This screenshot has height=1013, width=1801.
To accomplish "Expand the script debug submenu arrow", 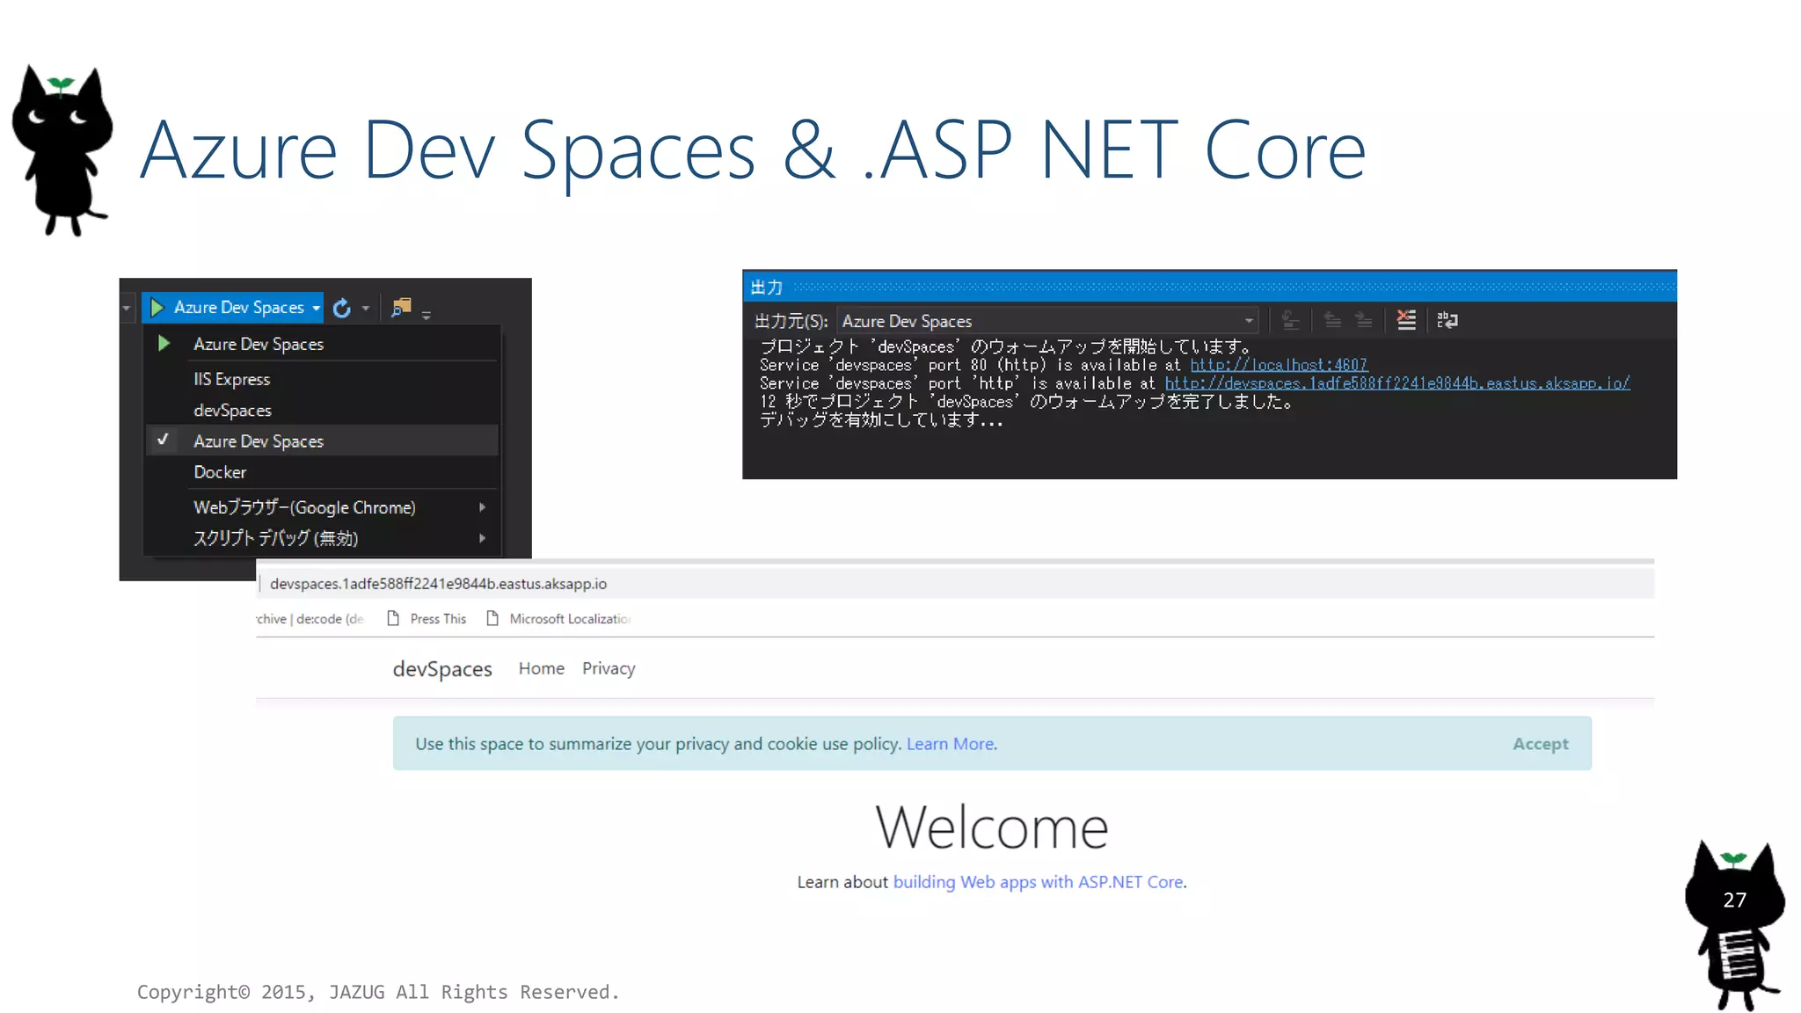I will pyautogui.click(x=482, y=538).
